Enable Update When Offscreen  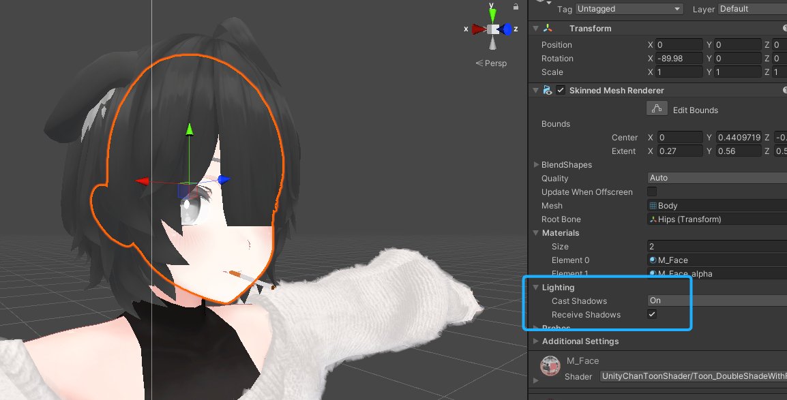click(652, 191)
